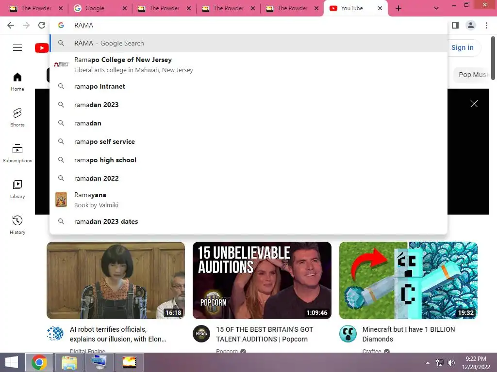
Task: Open a new tab with plus button
Action: click(x=398, y=9)
